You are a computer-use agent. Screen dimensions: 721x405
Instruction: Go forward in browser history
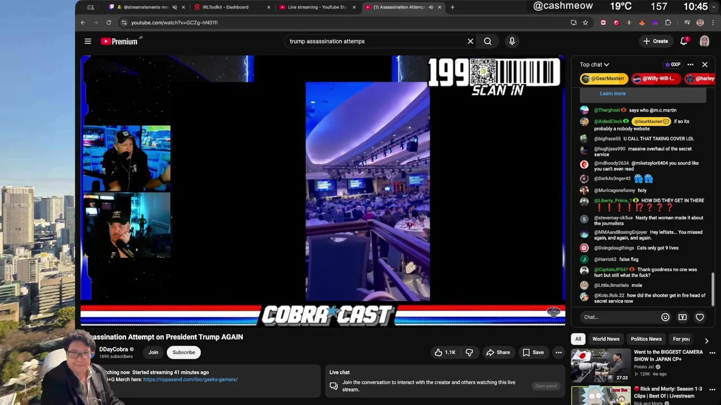click(96, 22)
